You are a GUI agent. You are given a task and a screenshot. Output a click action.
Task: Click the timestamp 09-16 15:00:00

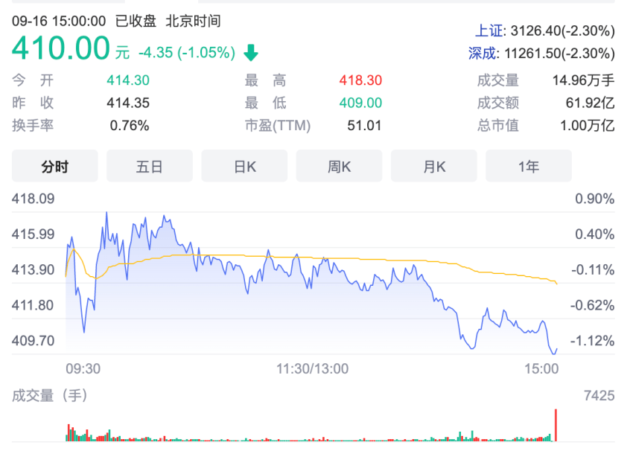pyautogui.click(x=59, y=21)
